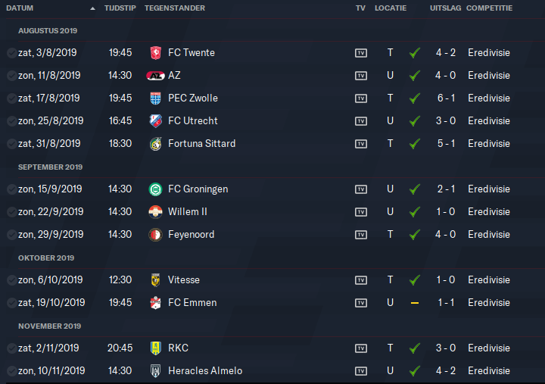Image resolution: width=545 pixels, height=384 pixels.
Task: Toggle the check circle for 2/11/2019 match
Action: (x=11, y=348)
